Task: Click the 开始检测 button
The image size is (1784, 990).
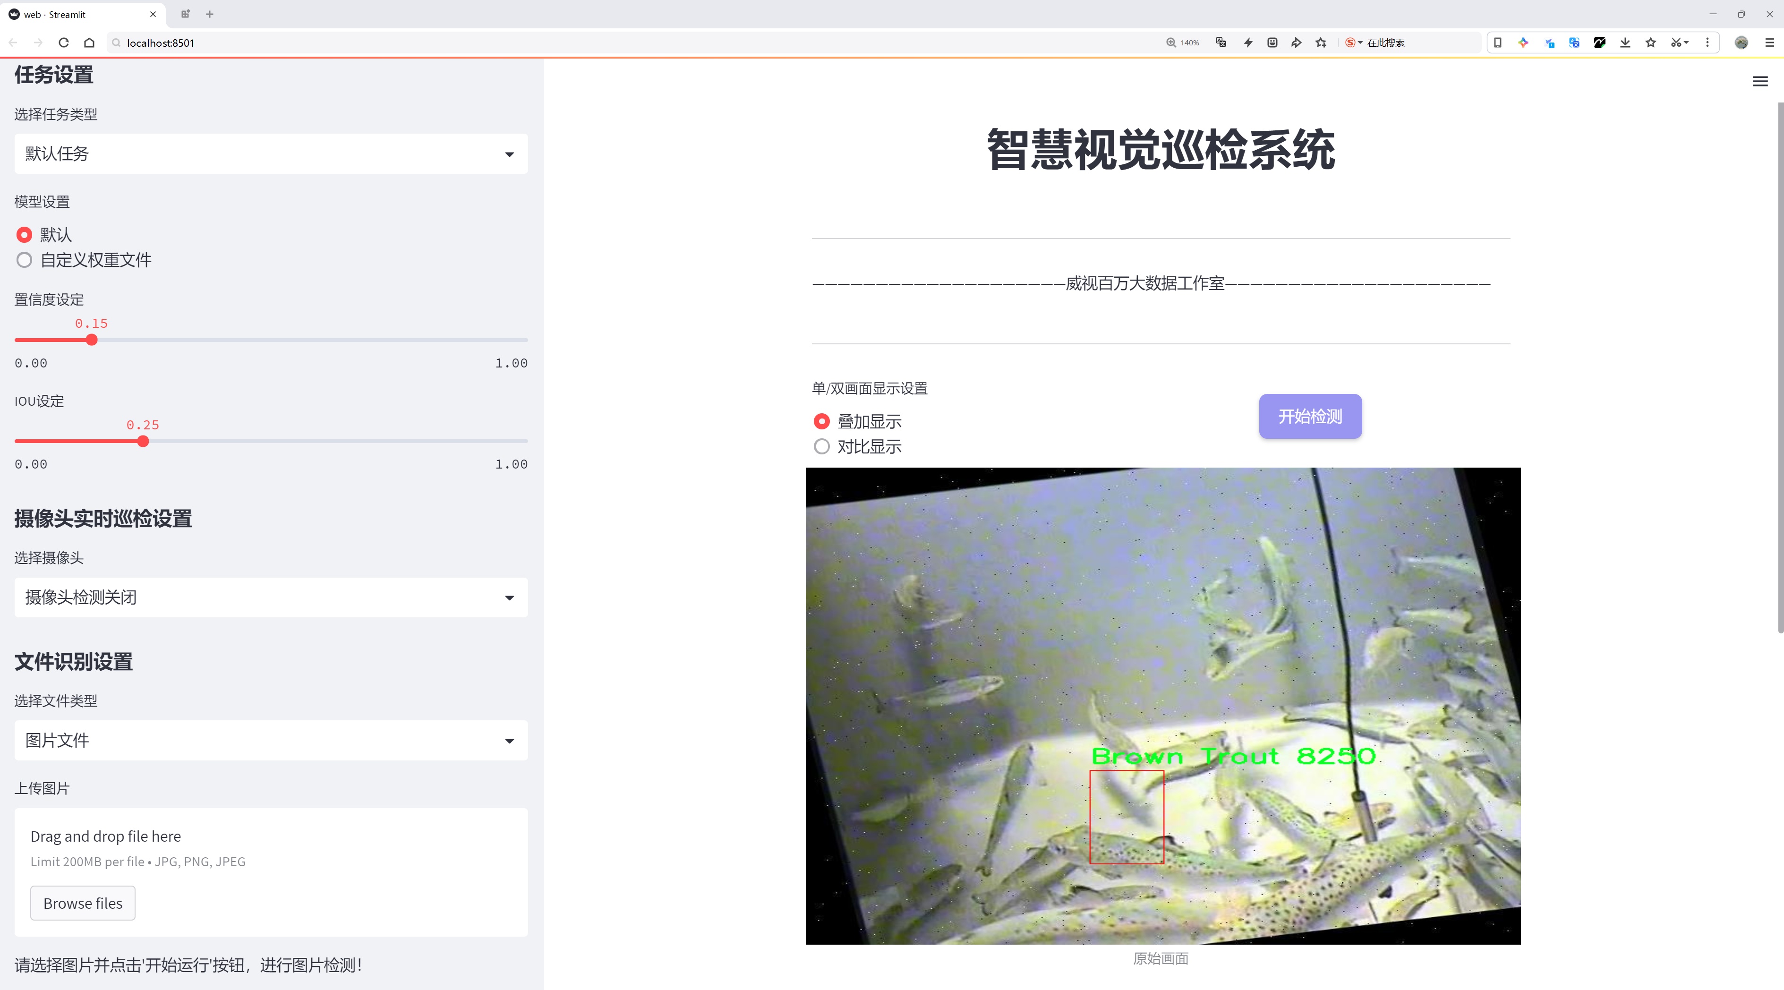Action: 1310,416
